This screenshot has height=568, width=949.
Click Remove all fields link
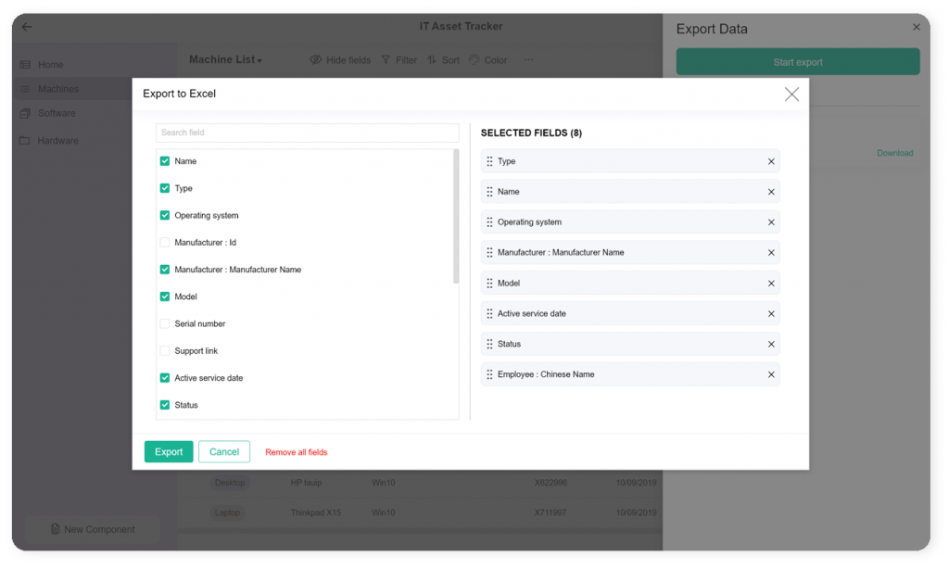click(296, 452)
